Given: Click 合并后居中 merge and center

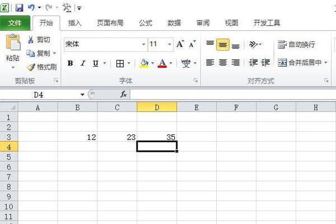Looking at the screenshot, I should [x=300, y=63].
